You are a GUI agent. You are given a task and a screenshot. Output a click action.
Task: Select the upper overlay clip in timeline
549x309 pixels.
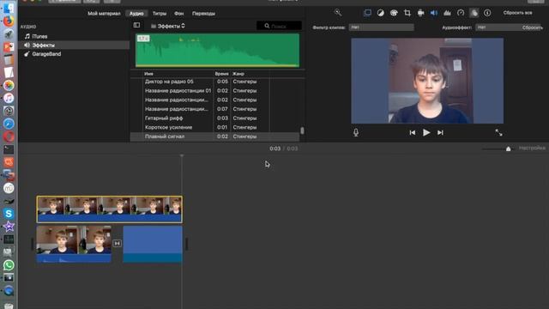109,209
